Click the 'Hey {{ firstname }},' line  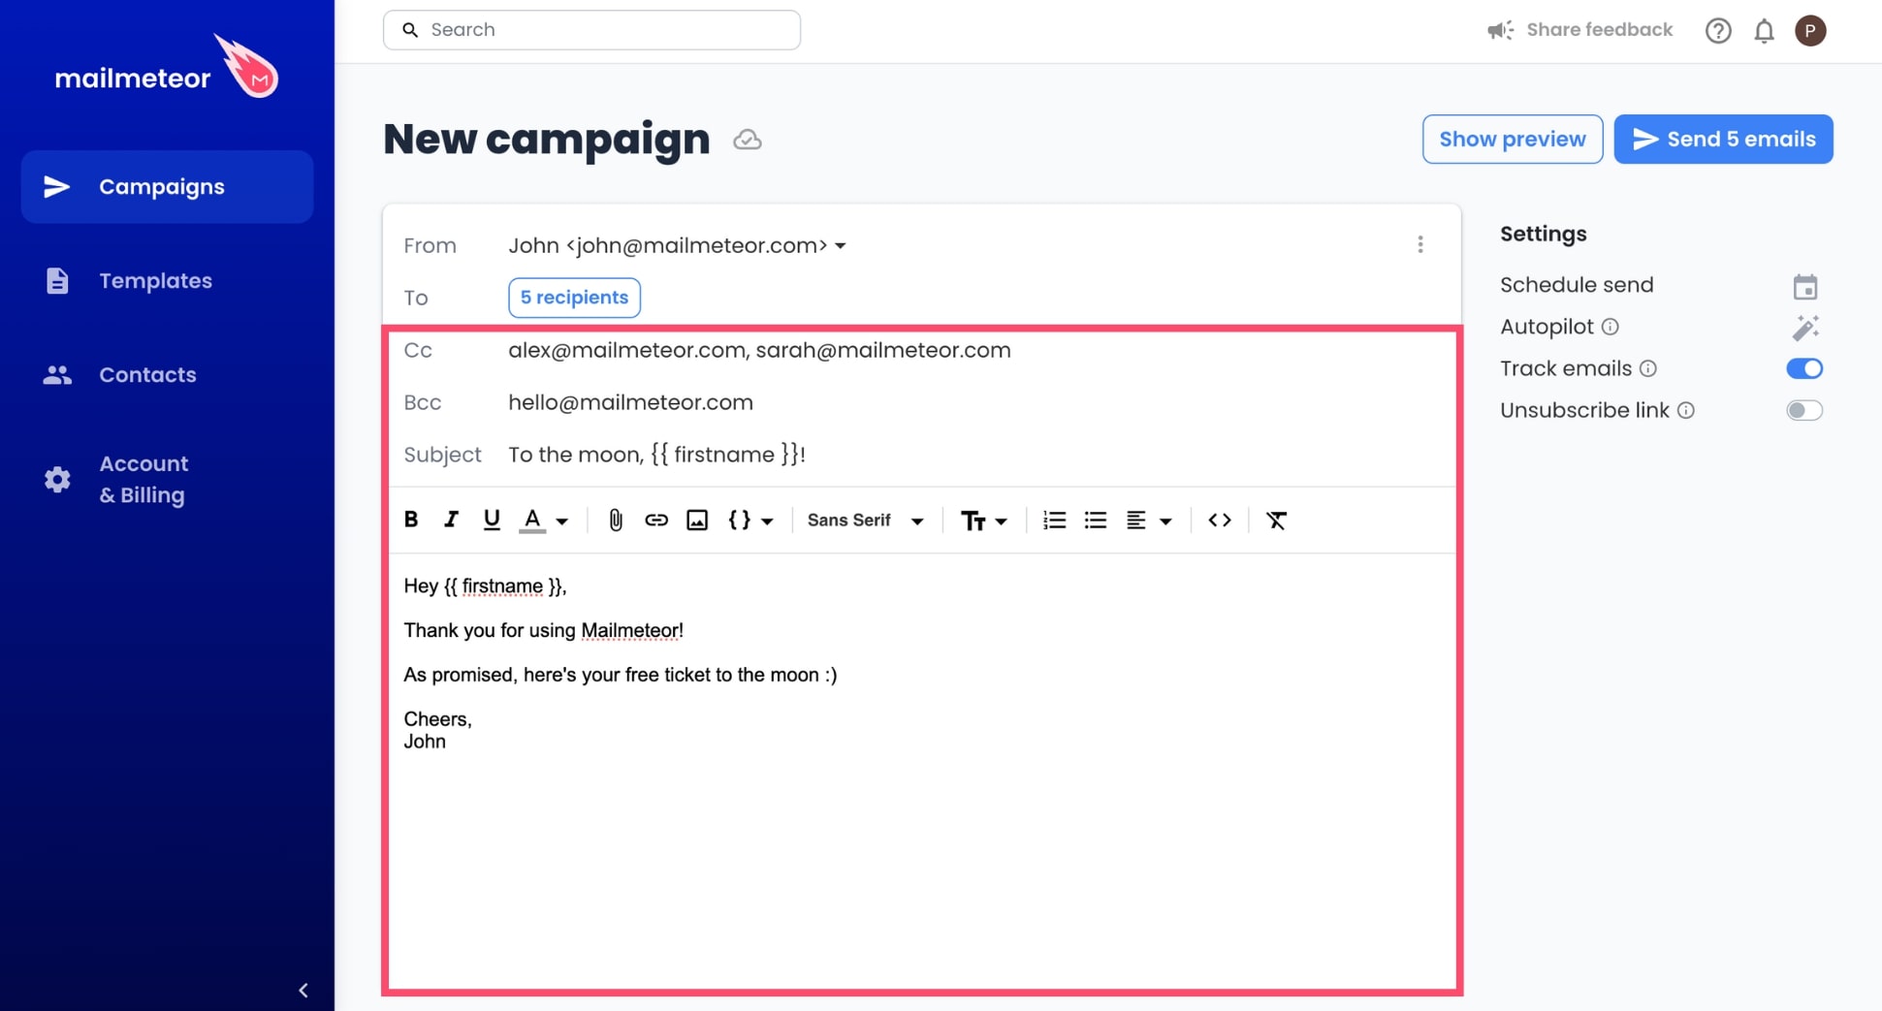click(485, 585)
